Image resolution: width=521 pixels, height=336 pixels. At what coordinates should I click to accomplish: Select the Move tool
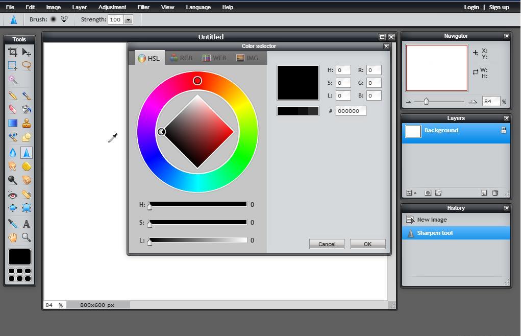coord(27,52)
